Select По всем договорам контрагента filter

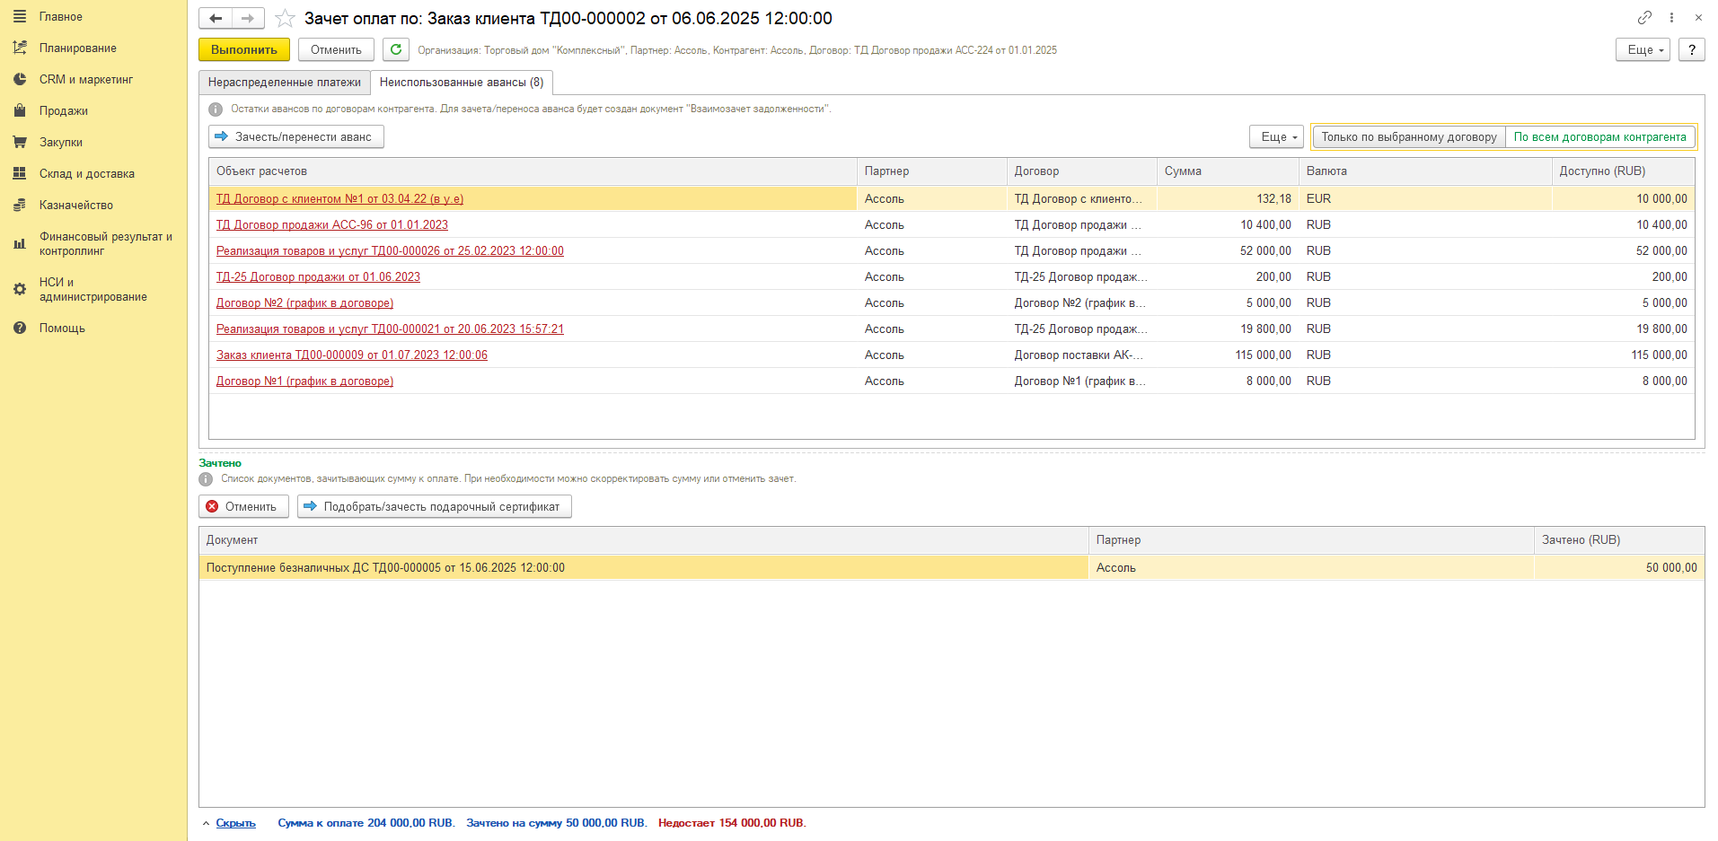tap(1600, 137)
